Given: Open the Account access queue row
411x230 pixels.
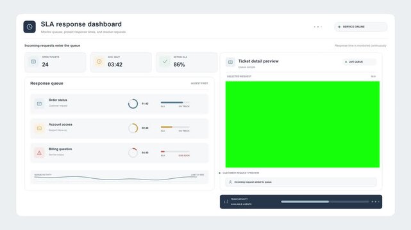Looking at the screenshot, I should (x=119, y=128).
